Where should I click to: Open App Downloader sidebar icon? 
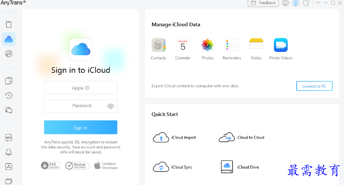(x=8, y=166)
